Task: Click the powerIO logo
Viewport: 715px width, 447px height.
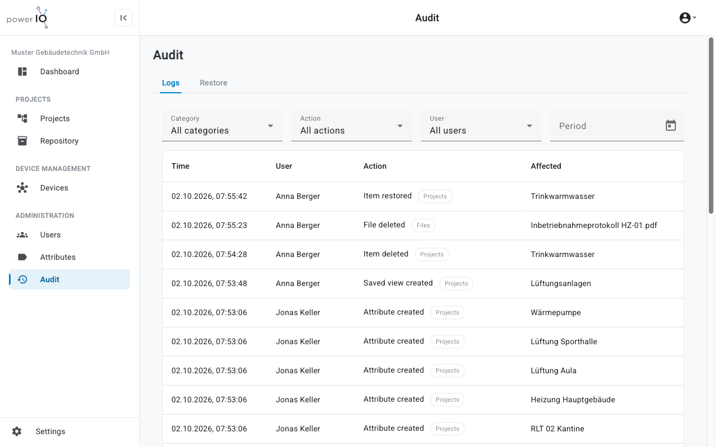Action: point(27,18)
